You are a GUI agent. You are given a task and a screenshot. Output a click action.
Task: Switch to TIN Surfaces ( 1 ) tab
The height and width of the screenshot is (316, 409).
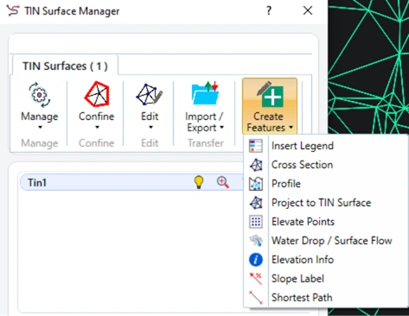[x=65, y=66]
